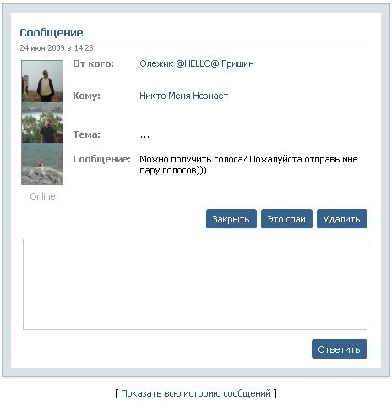Send reply with Ответить button
The image size is (392, 406).
[340, 349]
